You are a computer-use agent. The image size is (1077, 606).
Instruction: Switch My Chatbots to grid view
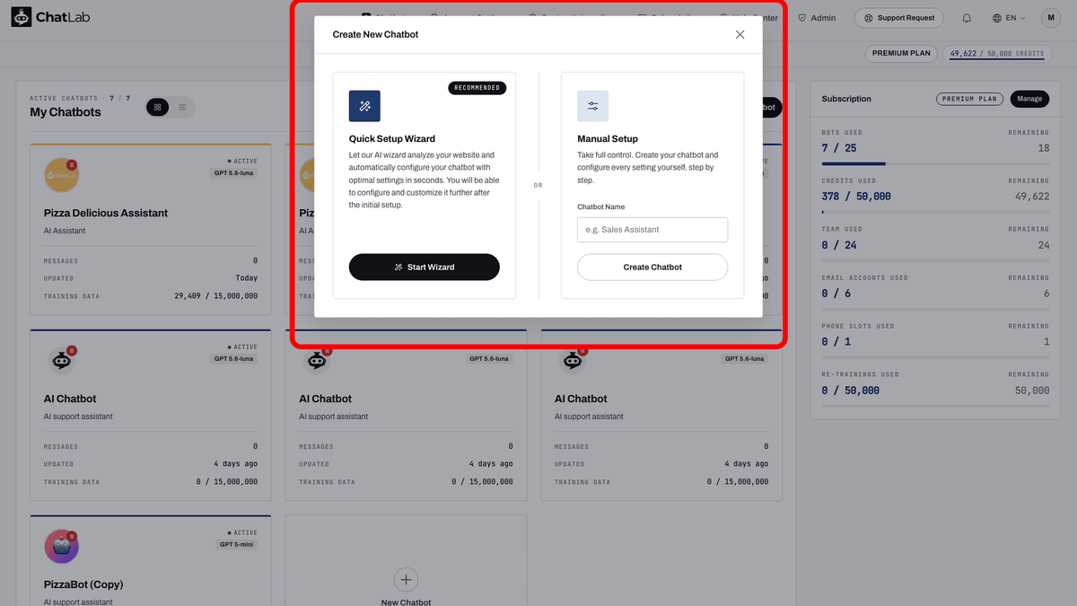point(157,107)
